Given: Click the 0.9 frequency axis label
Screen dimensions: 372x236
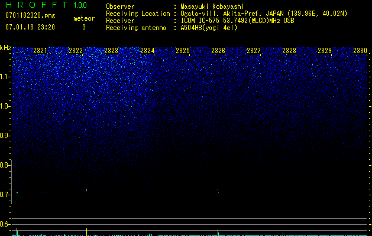Looking at the screenshot, I should coord(5,136).
